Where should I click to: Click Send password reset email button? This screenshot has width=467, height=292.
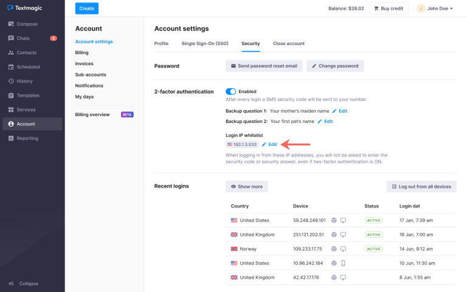(x=263, y=66)
